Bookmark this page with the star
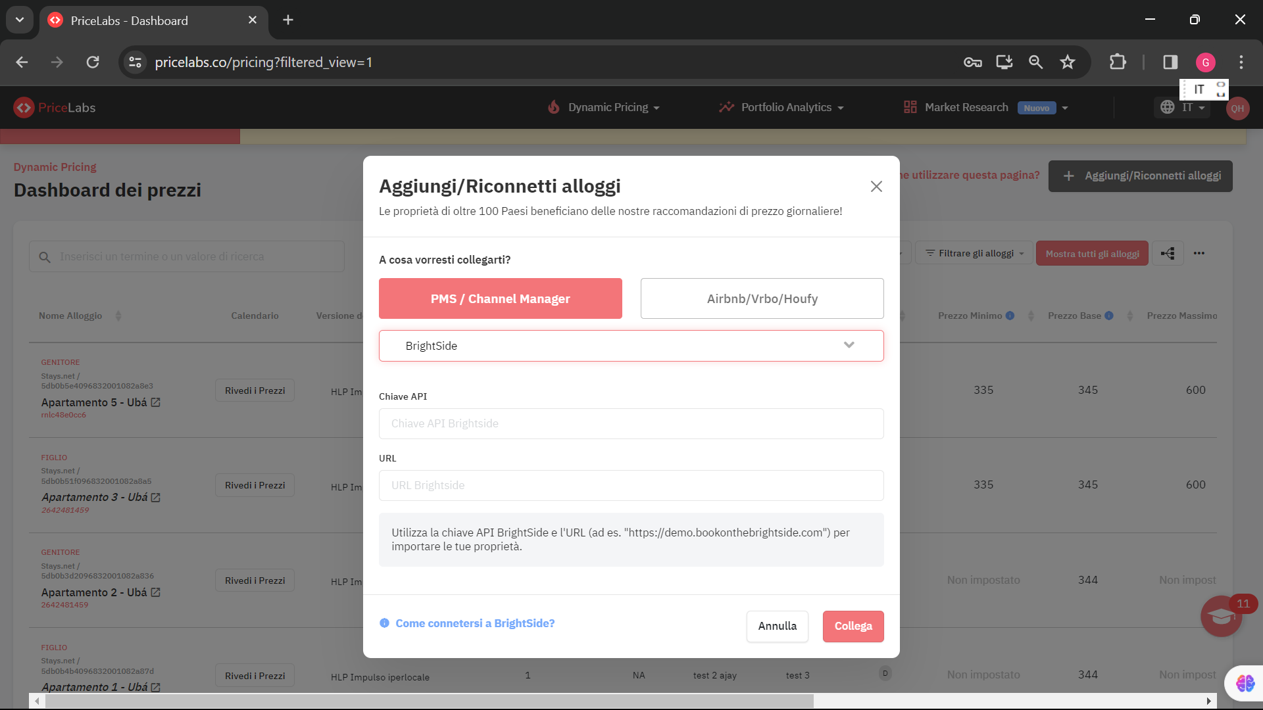This screenshot has height=710, width=1263. pyautogui.click(x=1067, y=62)
